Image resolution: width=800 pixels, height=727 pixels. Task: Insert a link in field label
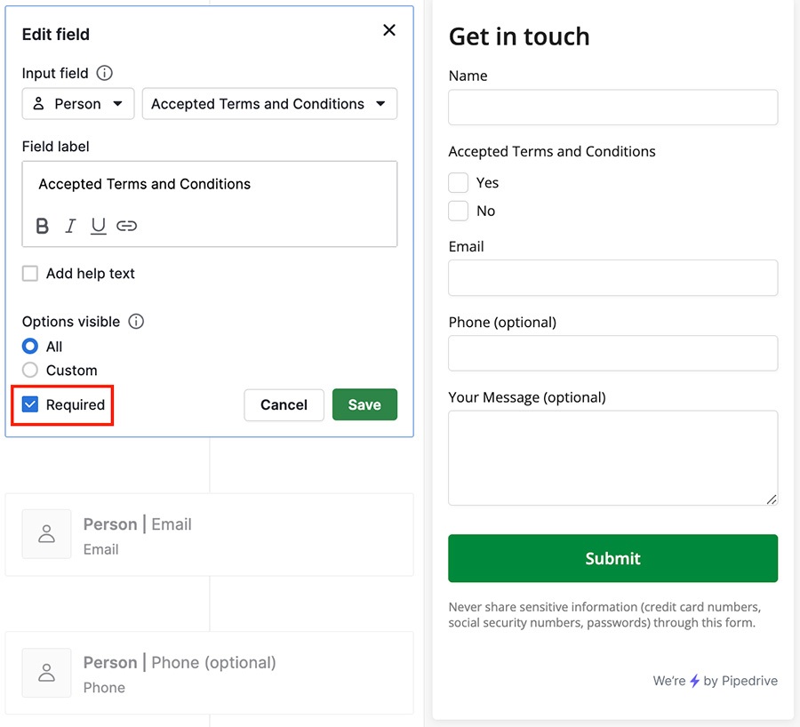126,226
